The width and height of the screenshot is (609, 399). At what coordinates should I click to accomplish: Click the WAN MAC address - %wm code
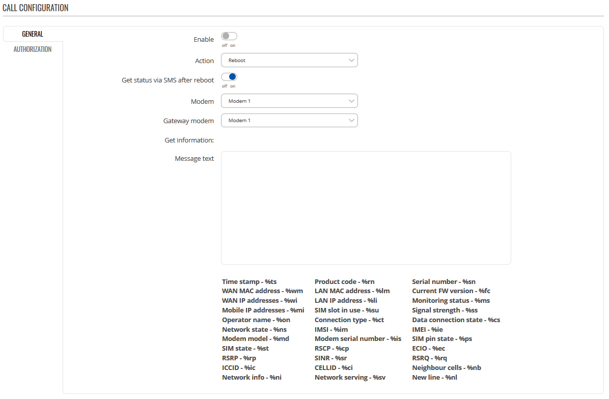262,291
